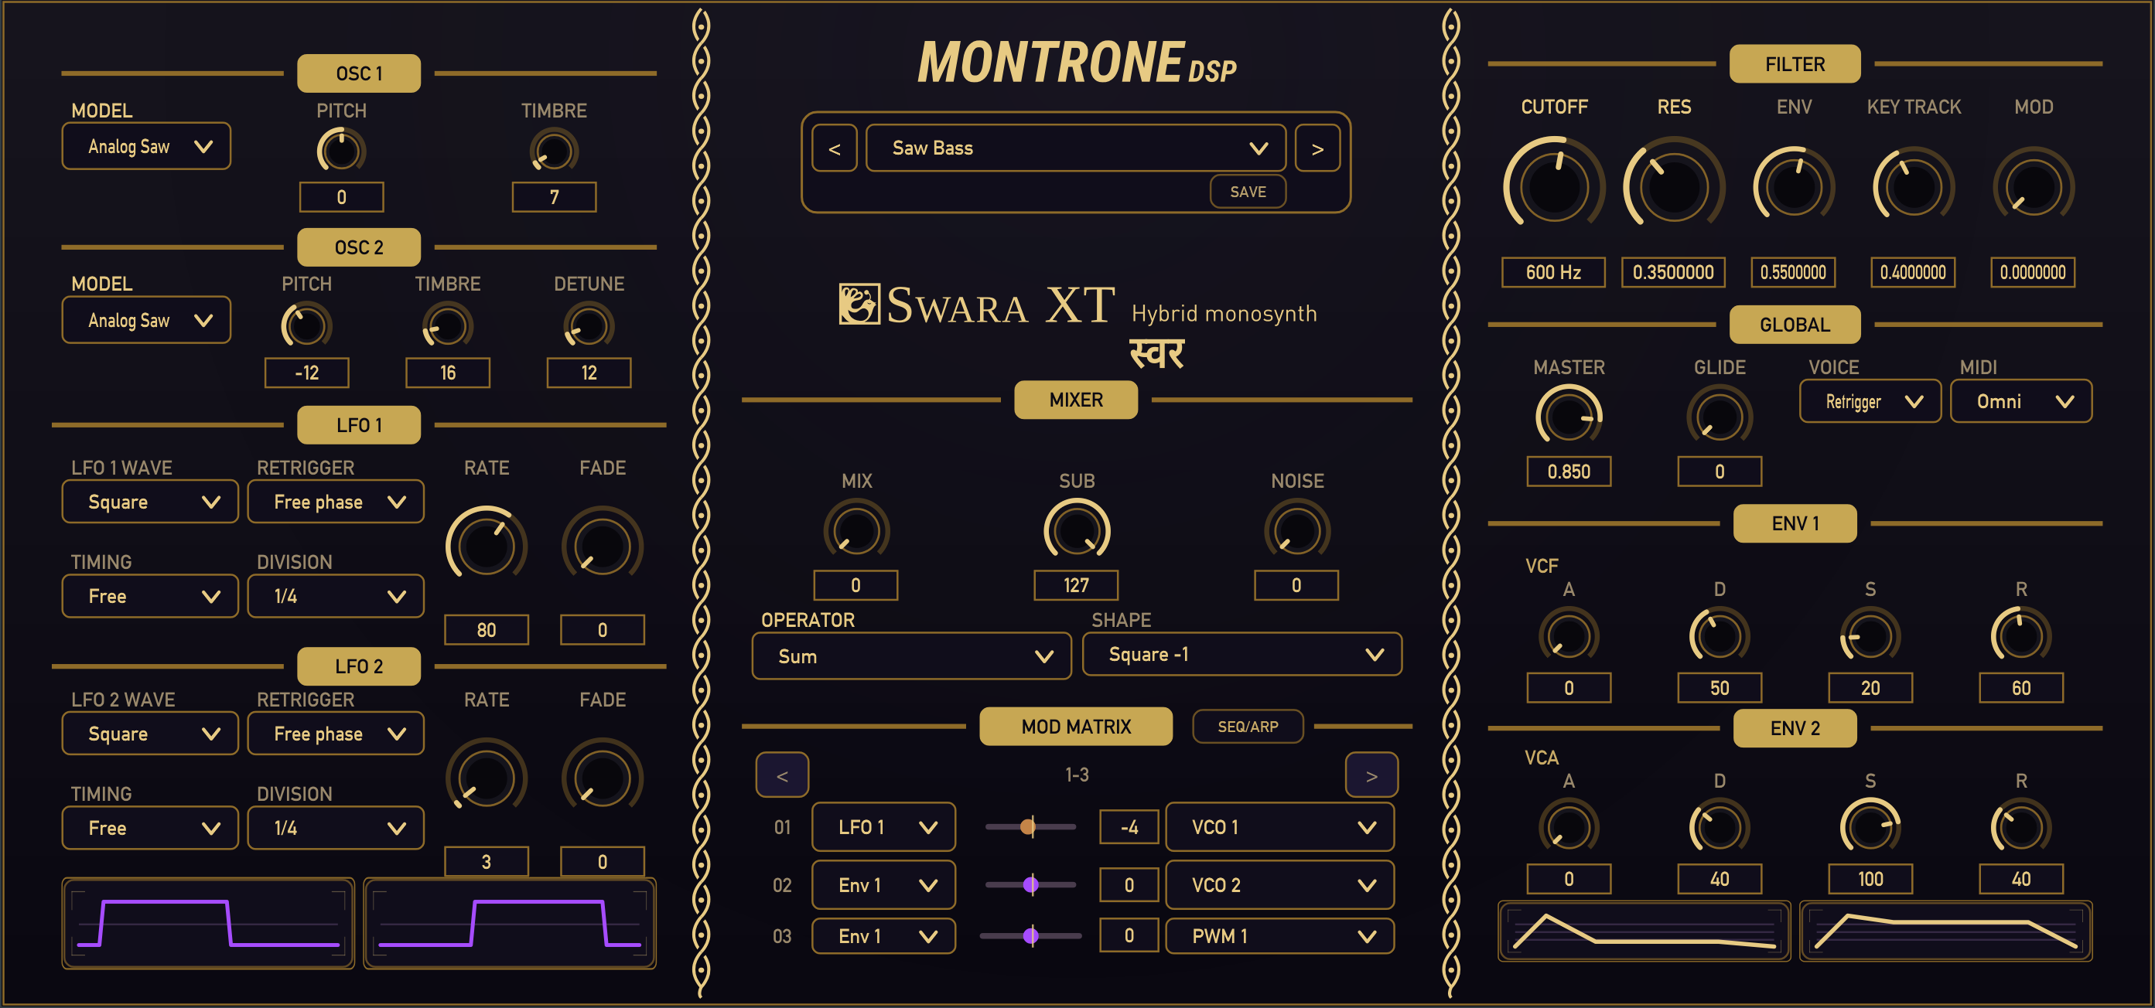Click the SUB value 127 field
Screen dimensions: 2155x1008
point(1077,585)
